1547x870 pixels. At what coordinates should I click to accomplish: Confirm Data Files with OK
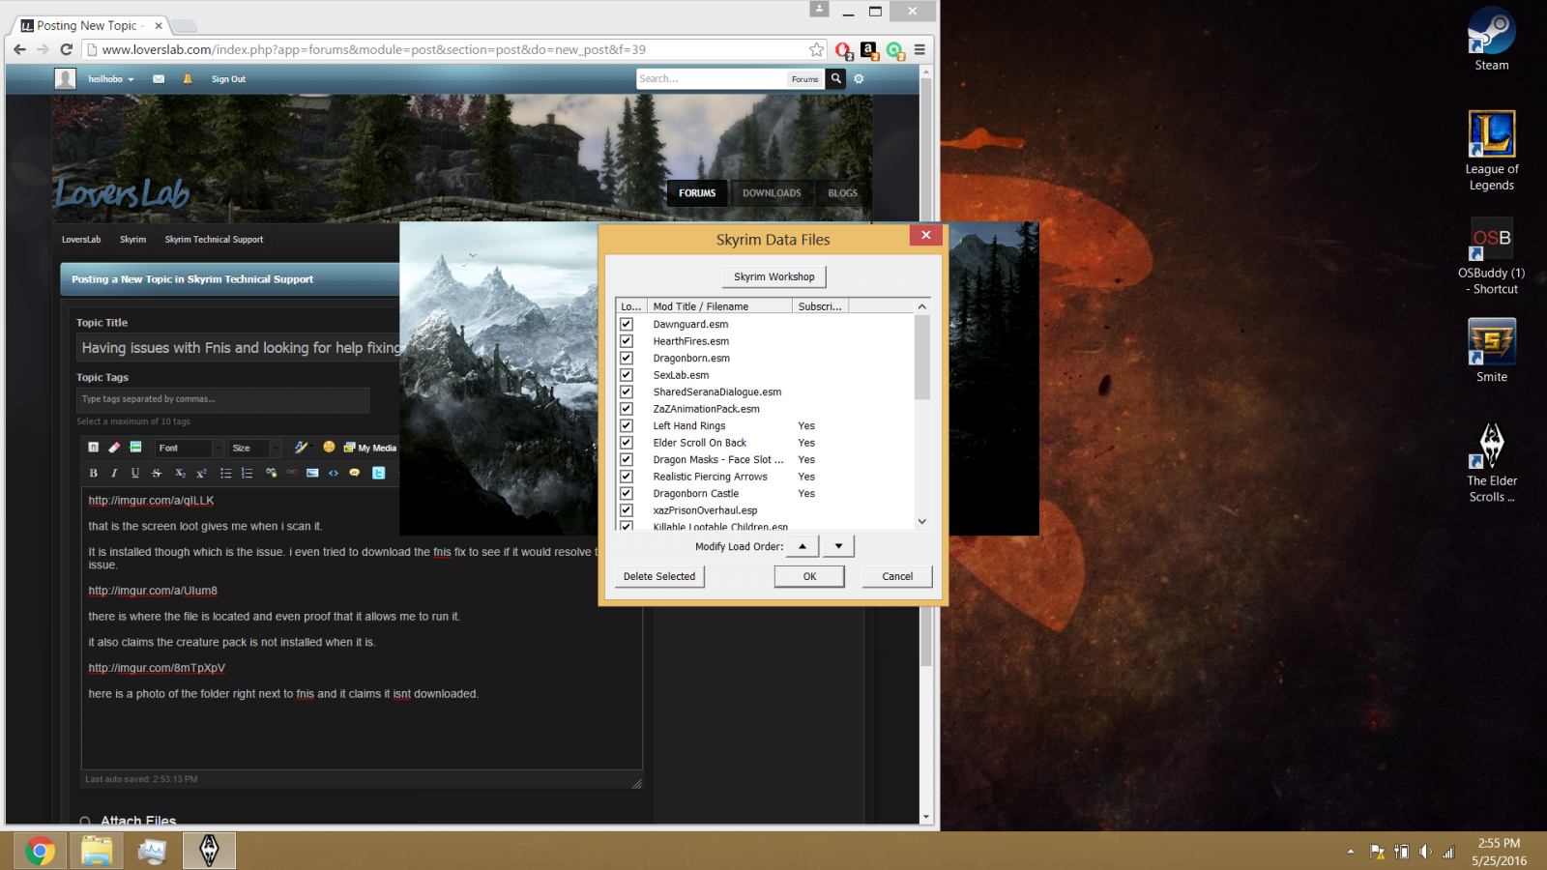pos(810,576)
